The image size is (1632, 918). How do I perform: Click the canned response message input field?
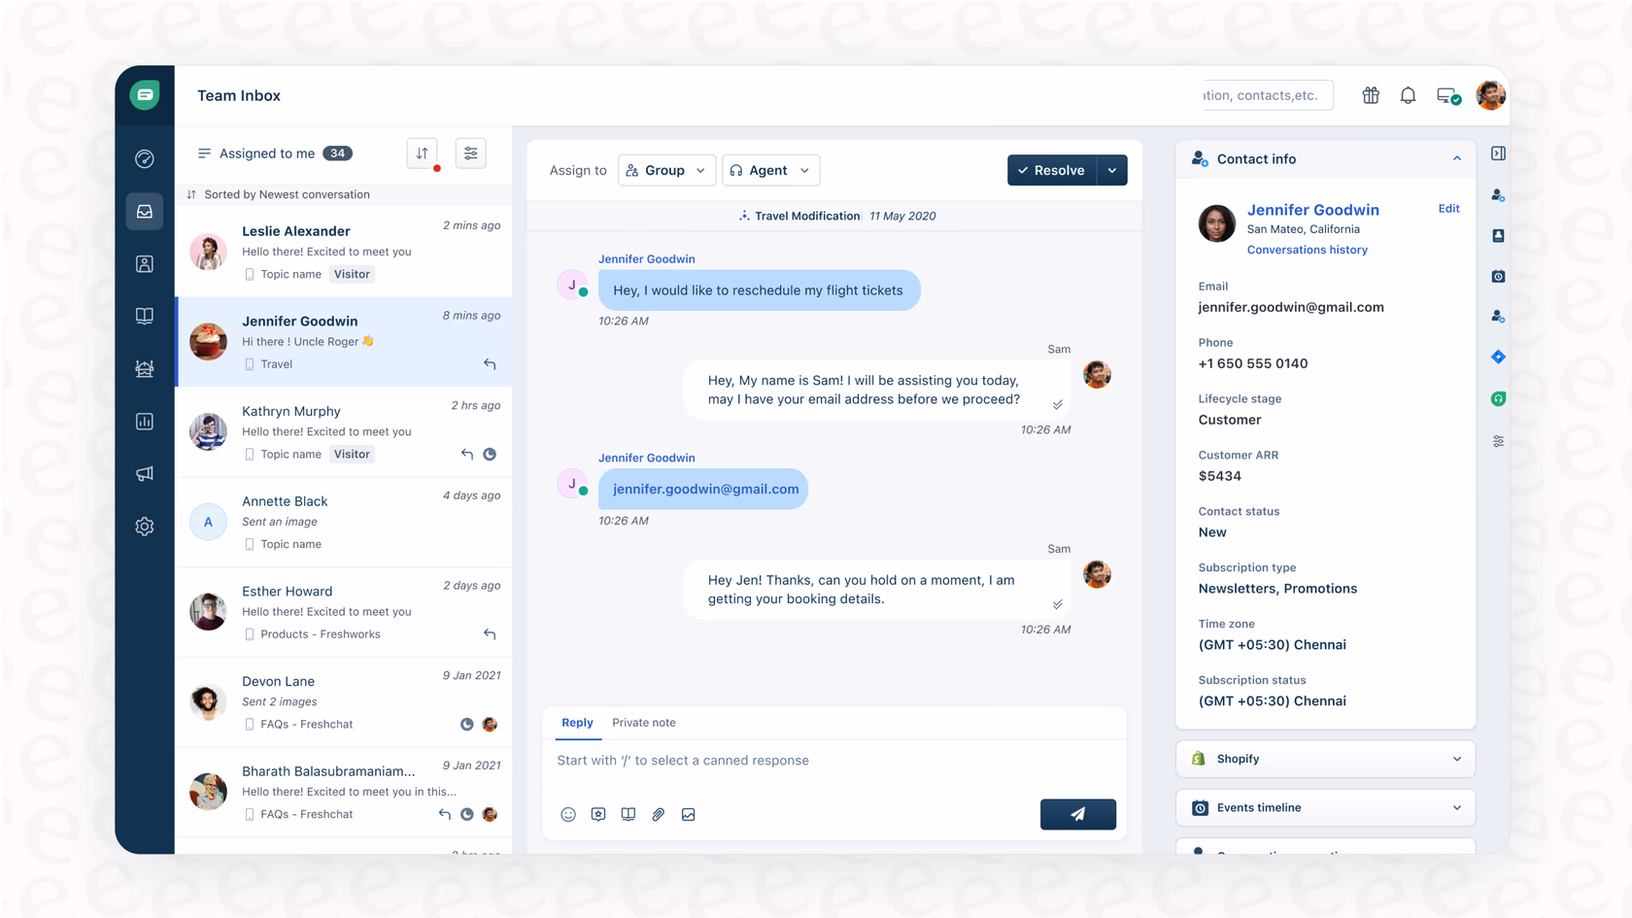pos(833,761)
